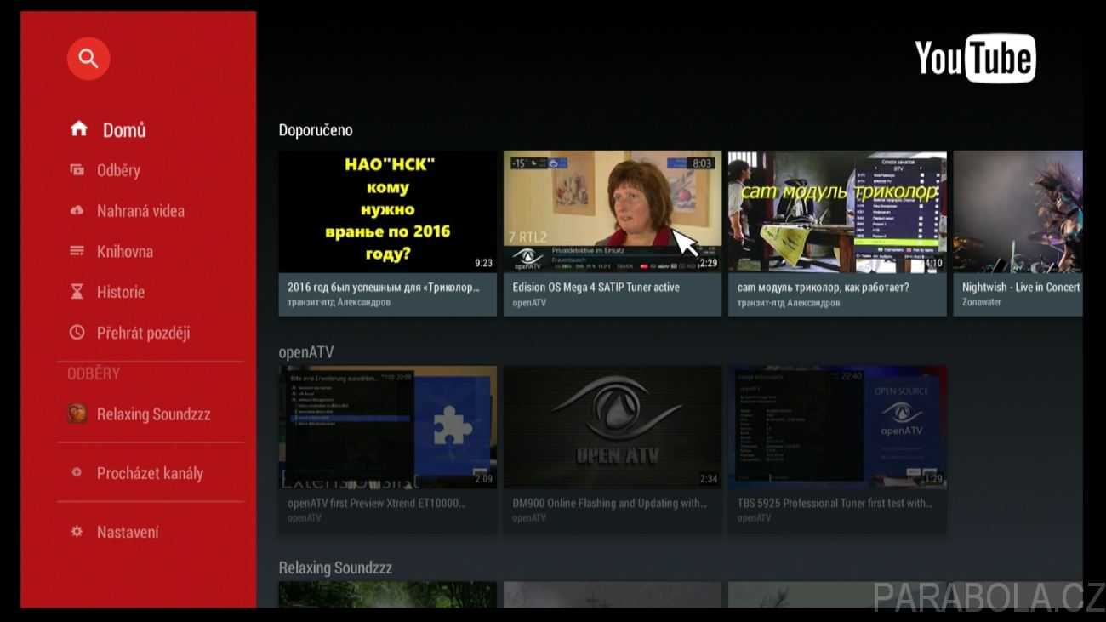Click title '2016 год был успешным для «Триколор'
This screenshot has height=622, width=1106.
point(384,288)
